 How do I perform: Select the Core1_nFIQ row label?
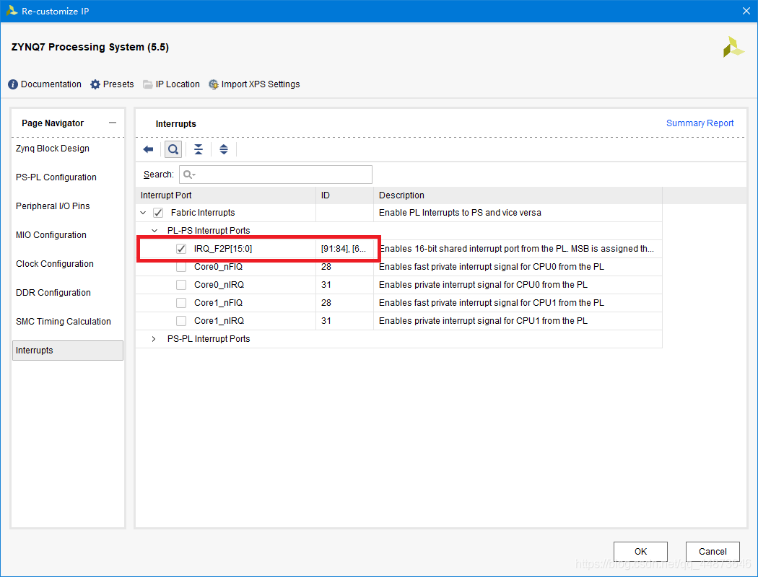pyautogui.click(x=218, y=303)
